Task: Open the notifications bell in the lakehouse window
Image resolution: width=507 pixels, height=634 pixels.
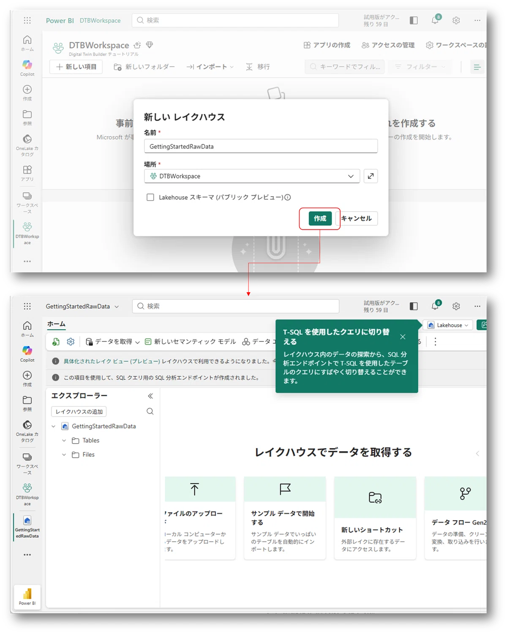Action: 435,306
